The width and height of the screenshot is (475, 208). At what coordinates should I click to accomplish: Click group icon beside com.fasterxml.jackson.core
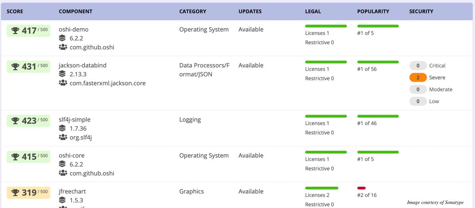(x=63, y=83)
